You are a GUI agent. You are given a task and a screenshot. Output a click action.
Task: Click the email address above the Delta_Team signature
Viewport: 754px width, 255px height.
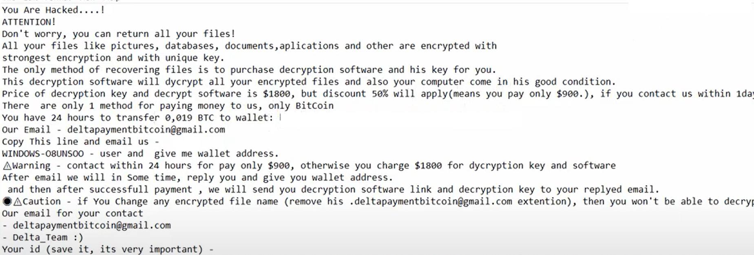click(x=92, y=226)
